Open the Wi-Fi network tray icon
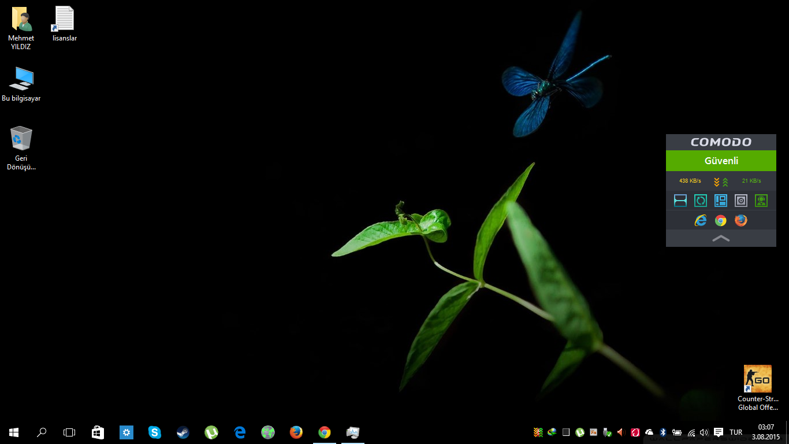The width and height of the screenshot is (789, 444). pyautogui.click(x=691, y=432)
